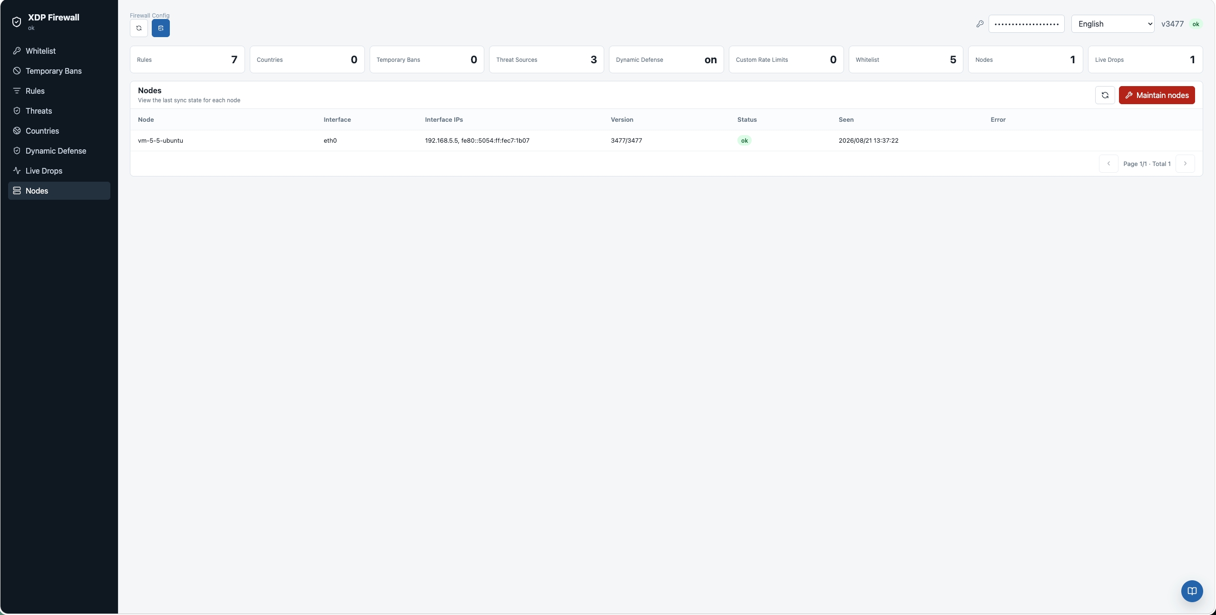Click the shield icon beside Threats

17,111
